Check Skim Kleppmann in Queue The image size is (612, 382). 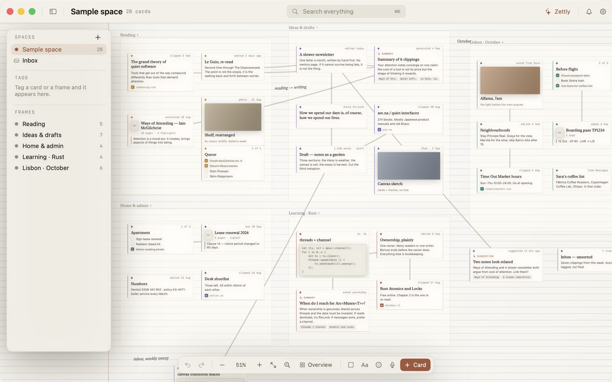207,176
